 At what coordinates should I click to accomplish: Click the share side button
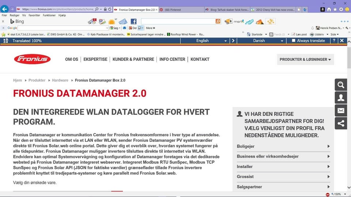point(341,123)
